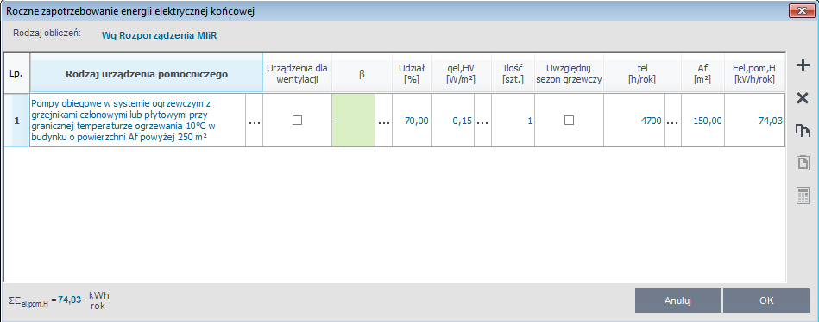The image size is (819, 322).
Task: Click the β column header
Action: pos(362,73)
